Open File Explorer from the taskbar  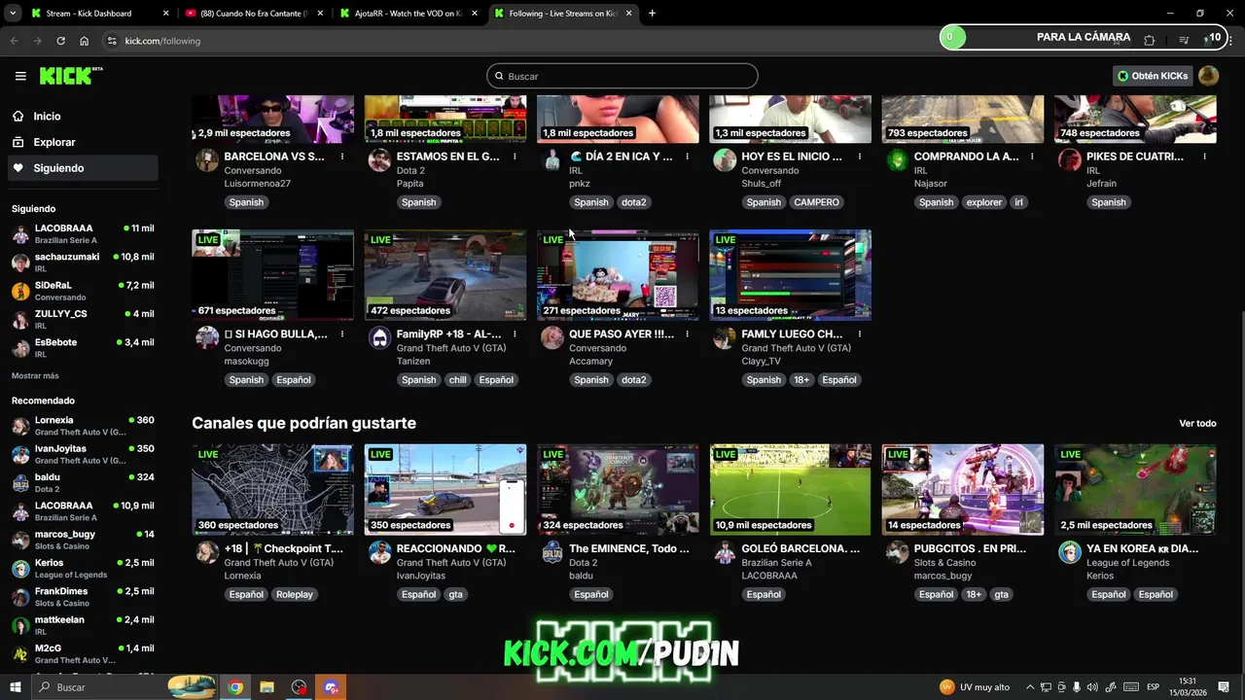pos(267,687)
